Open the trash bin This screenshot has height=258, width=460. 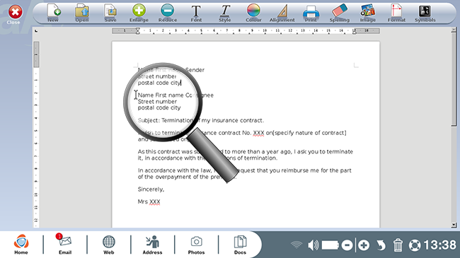398,245
